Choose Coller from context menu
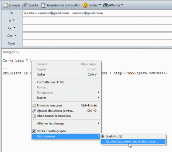Image resolution: width=172 pixels, height=152 pixels. pyautogui.click(x=67, y=75)
